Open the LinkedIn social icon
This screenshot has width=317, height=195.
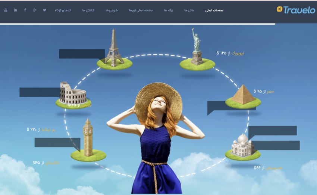pyautogui.click(x=15, y=10)
